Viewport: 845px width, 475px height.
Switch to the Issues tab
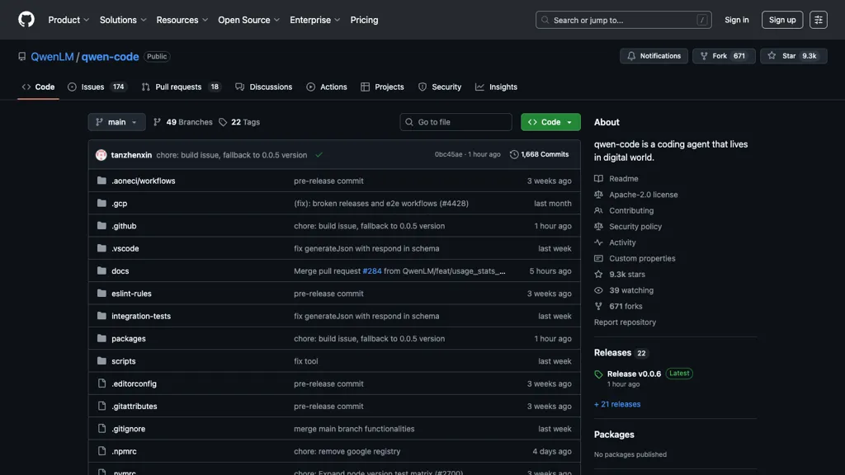point(92,87)
